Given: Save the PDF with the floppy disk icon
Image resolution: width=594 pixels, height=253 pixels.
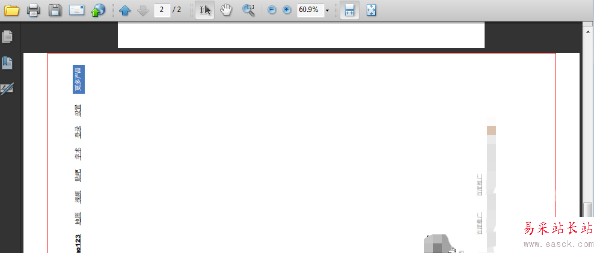Looking at the screenshot, I should (x=55, y=10).
